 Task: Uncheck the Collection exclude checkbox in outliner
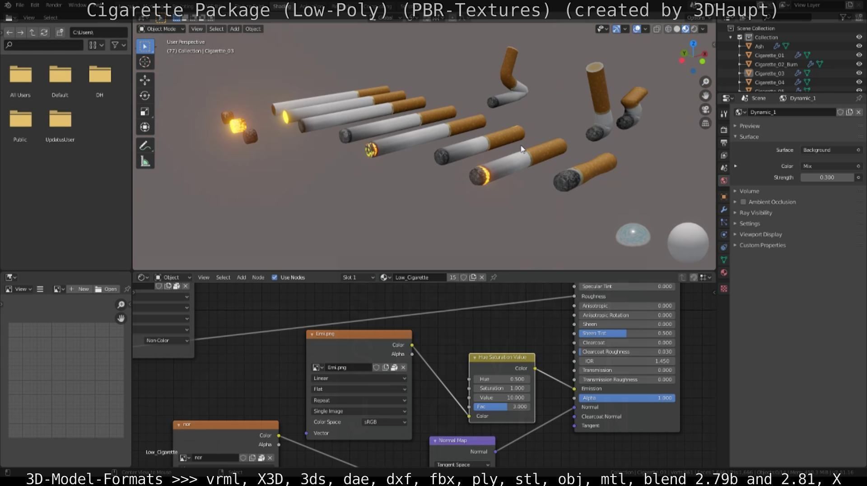coord(740,37)
